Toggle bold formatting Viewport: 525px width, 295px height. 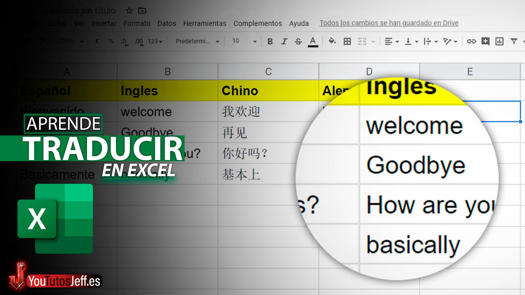(x=270, y=41)
